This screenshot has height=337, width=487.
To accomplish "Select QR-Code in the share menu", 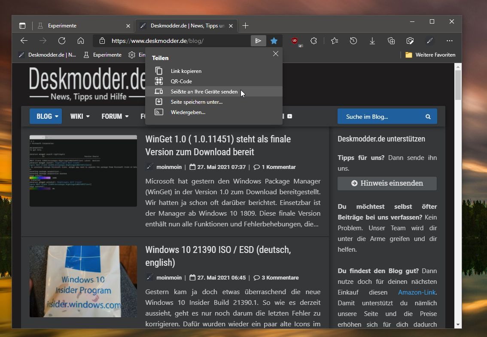I will [x=214, y=81].
